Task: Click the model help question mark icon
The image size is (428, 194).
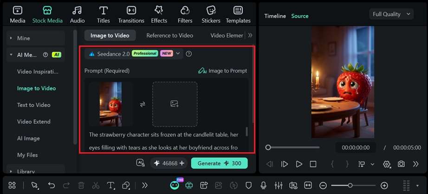Action: click(x=188, y=54)
